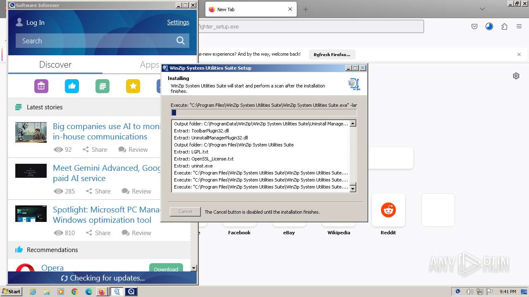Screen dimensions: 529x297
Task: Click thumbnail of Spotlight PC Manager story
Action: [x=31, y=214]
